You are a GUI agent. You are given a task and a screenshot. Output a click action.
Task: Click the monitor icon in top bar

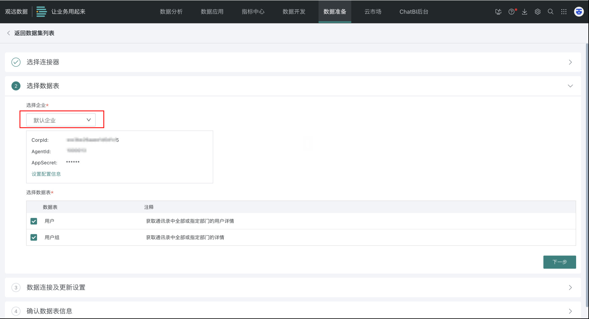[x=498, y=12]
